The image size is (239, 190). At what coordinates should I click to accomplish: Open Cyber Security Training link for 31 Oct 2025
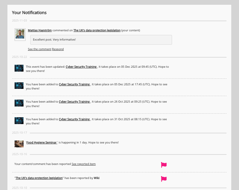(74, 119)
